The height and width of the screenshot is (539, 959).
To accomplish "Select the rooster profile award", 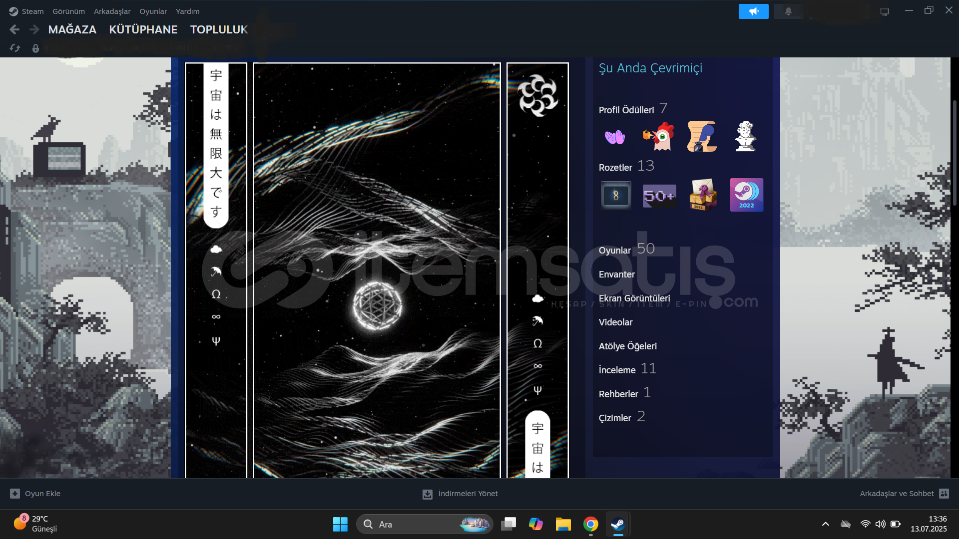I will pyautogui.click(x=658, y=136).
